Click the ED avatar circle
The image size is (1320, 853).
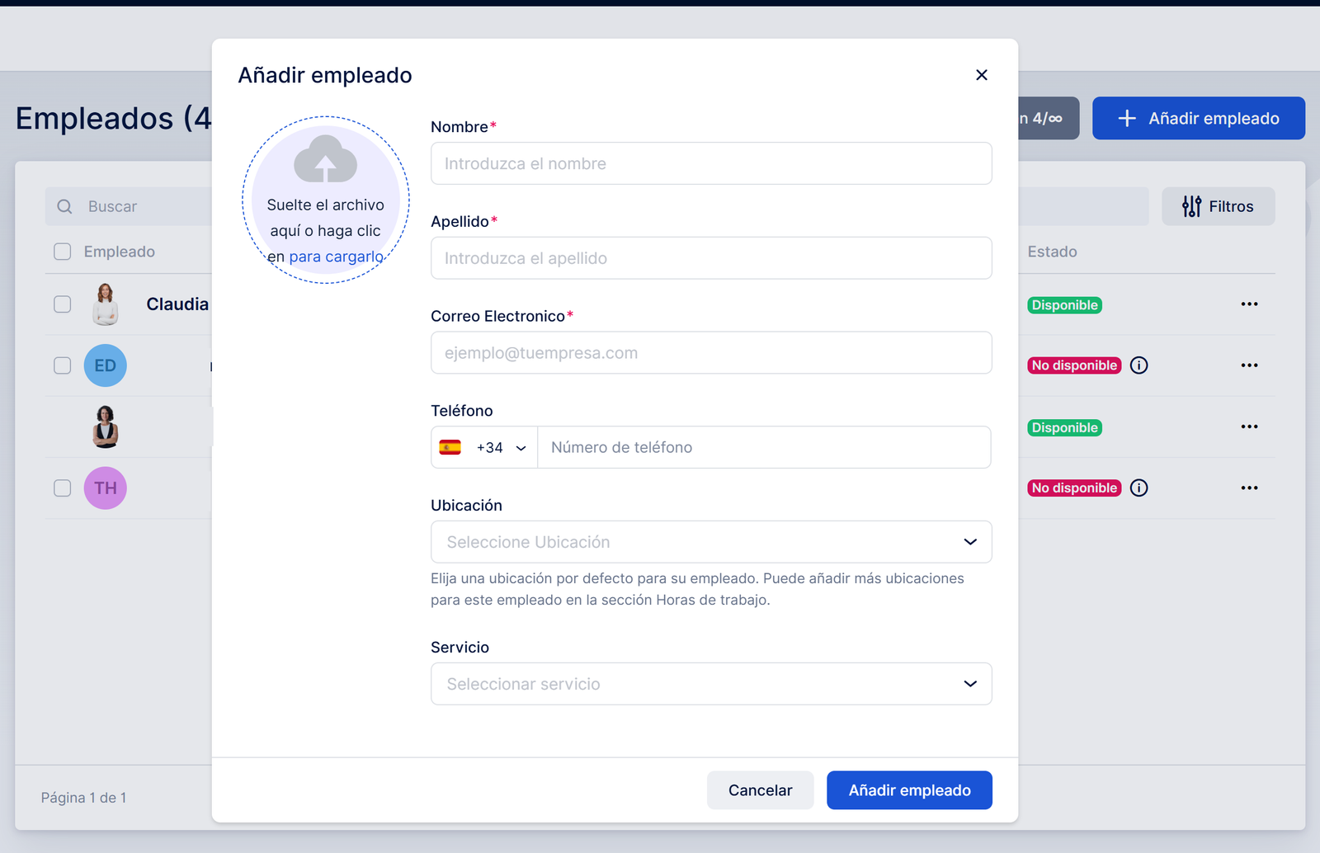(x=105, y=365)
